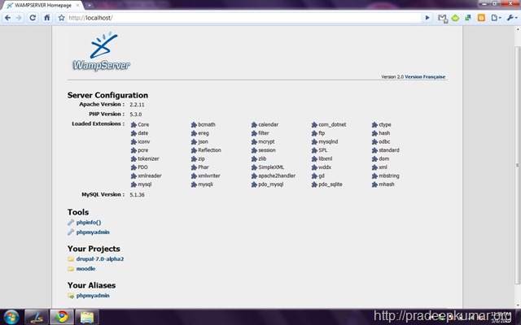Switch to Version Française
The height and width of the screenshot is (325, 521).
click(425, 76)
